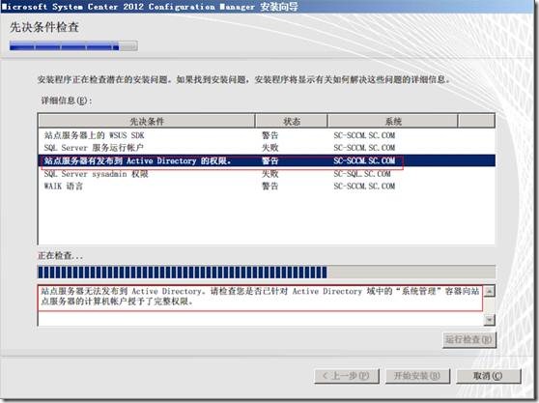
Task: Click the 详细信息(E) label
Action: 67,101
